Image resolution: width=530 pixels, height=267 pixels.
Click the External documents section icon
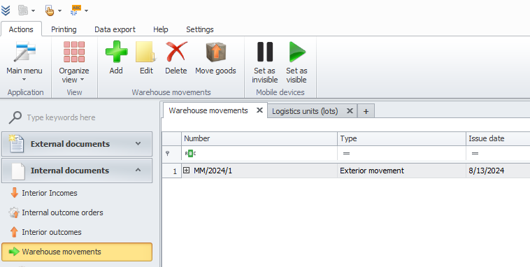point(17,144)
